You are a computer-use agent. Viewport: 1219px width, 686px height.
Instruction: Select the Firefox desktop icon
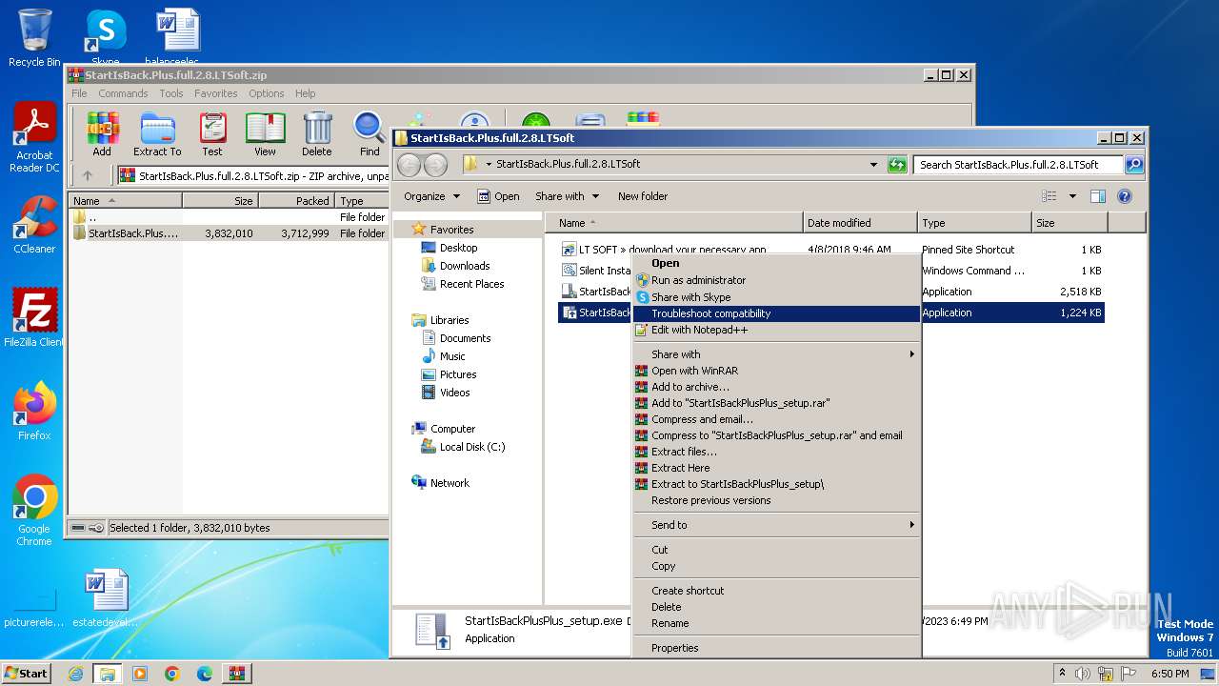tap(34, 411)
